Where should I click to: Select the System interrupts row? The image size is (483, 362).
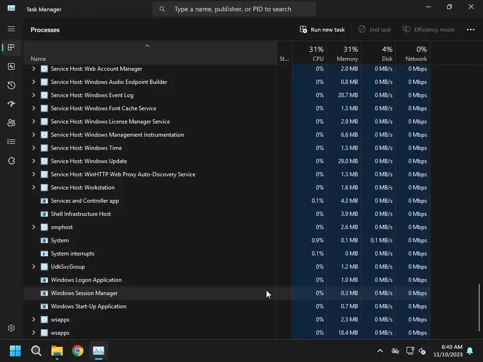227,254
